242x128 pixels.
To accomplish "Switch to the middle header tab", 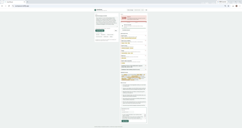I will click(137, 10).
